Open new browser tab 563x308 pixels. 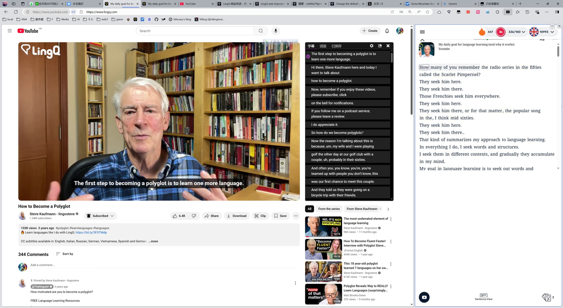(520, 4)
